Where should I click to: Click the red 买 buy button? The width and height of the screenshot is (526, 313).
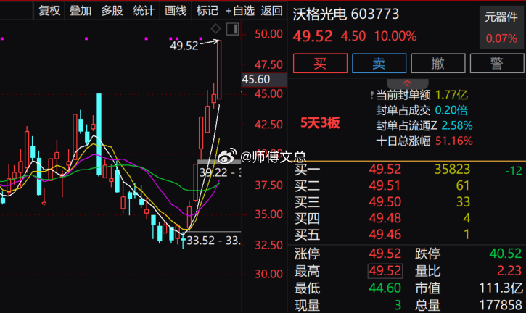[x=320, y=63]
